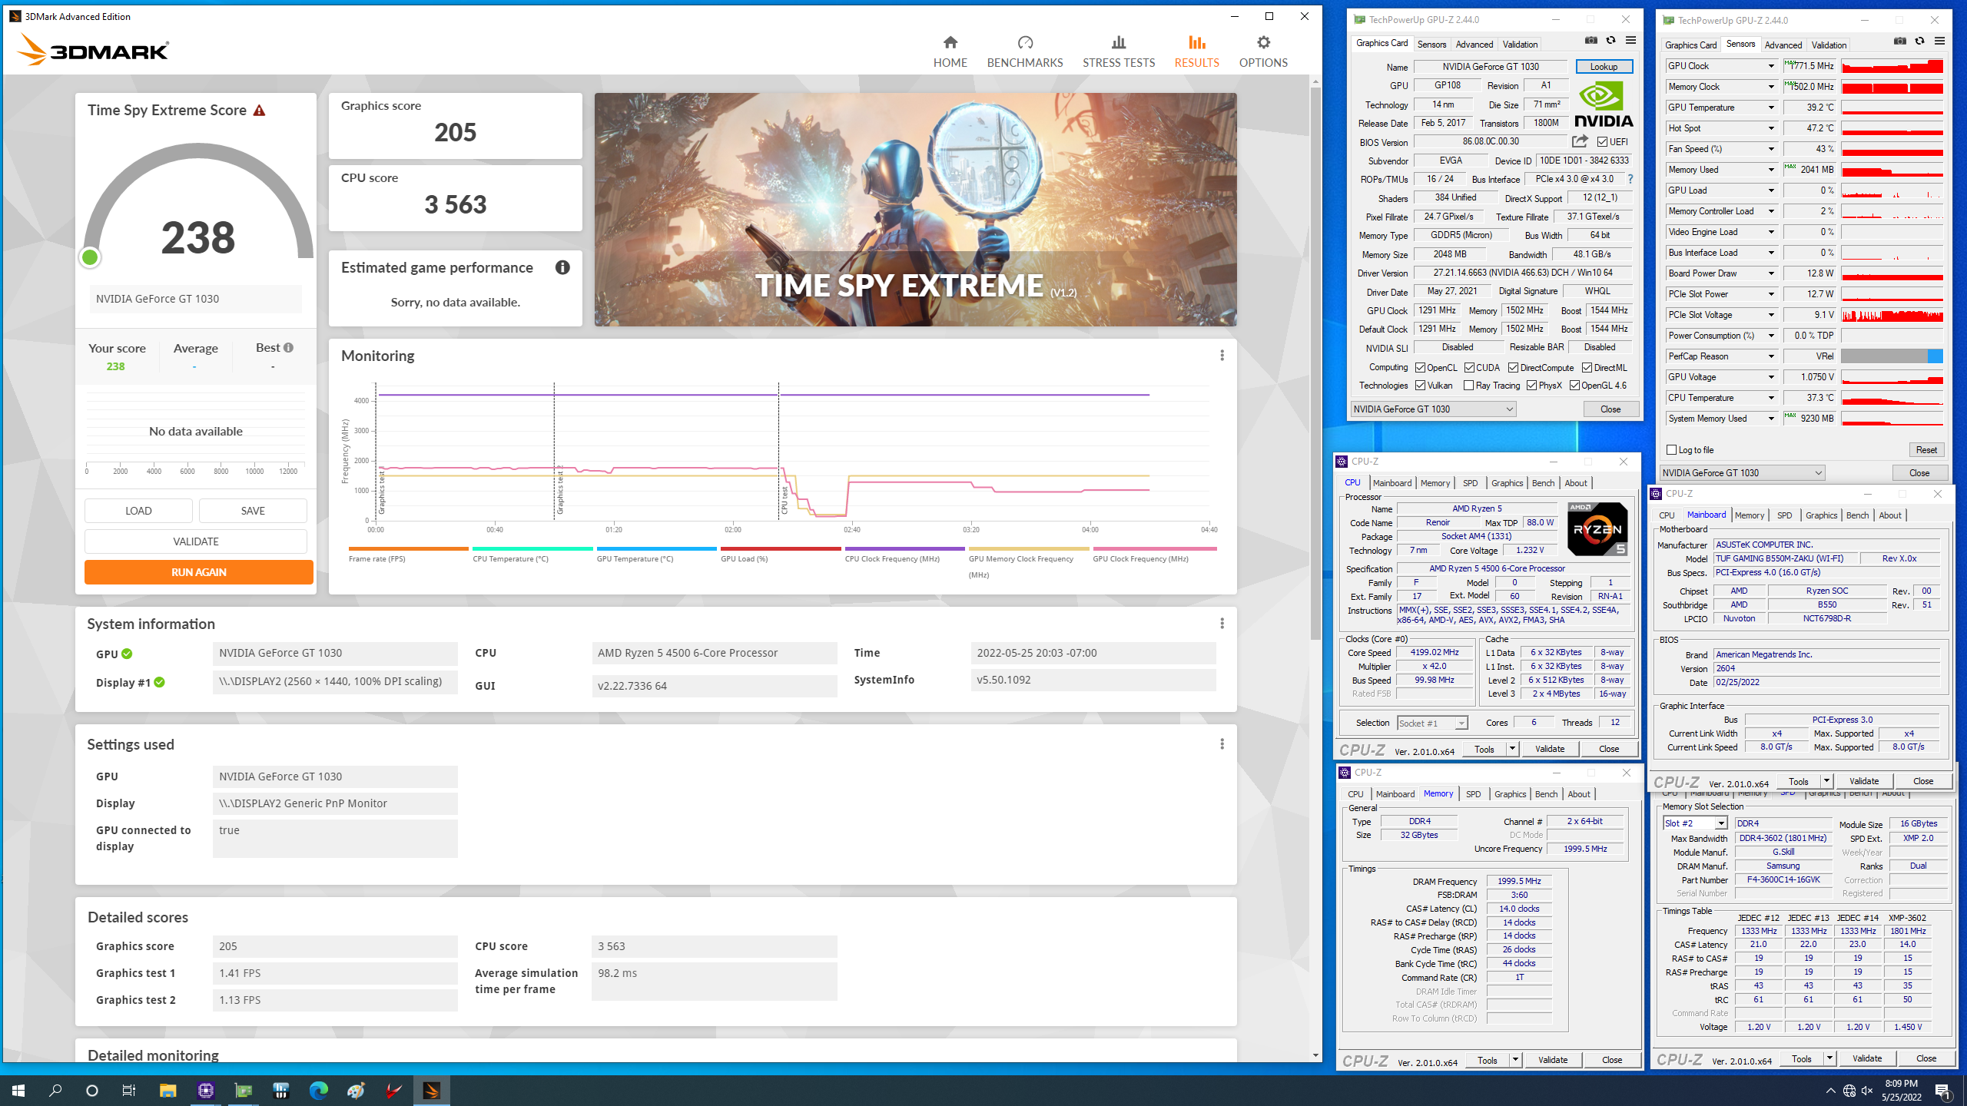Screen dimensions: 1967x1106
Task: Open Windows Start menu
Action: click(18, 1090)
